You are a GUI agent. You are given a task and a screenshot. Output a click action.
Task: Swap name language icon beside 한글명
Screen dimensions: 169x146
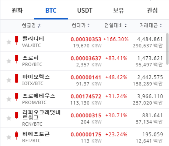click(x=39, y=26)
